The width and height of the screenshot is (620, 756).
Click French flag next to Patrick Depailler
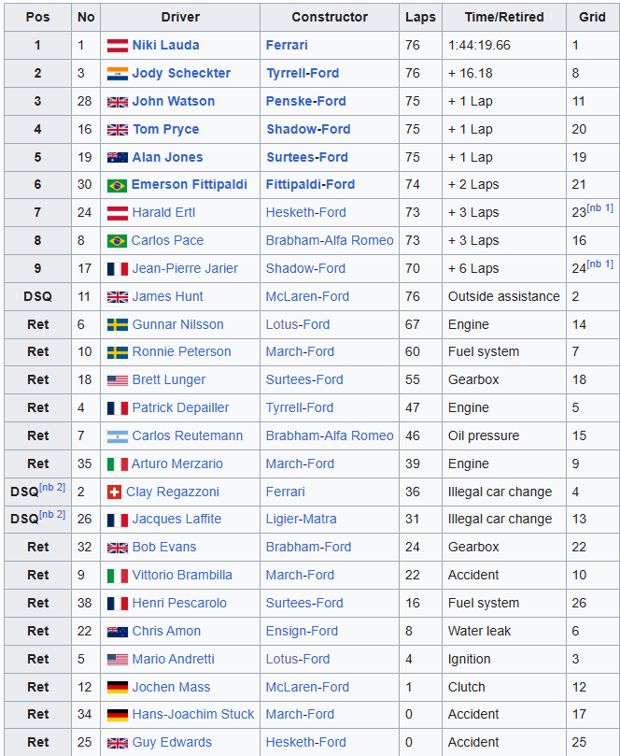coord(117,408)
